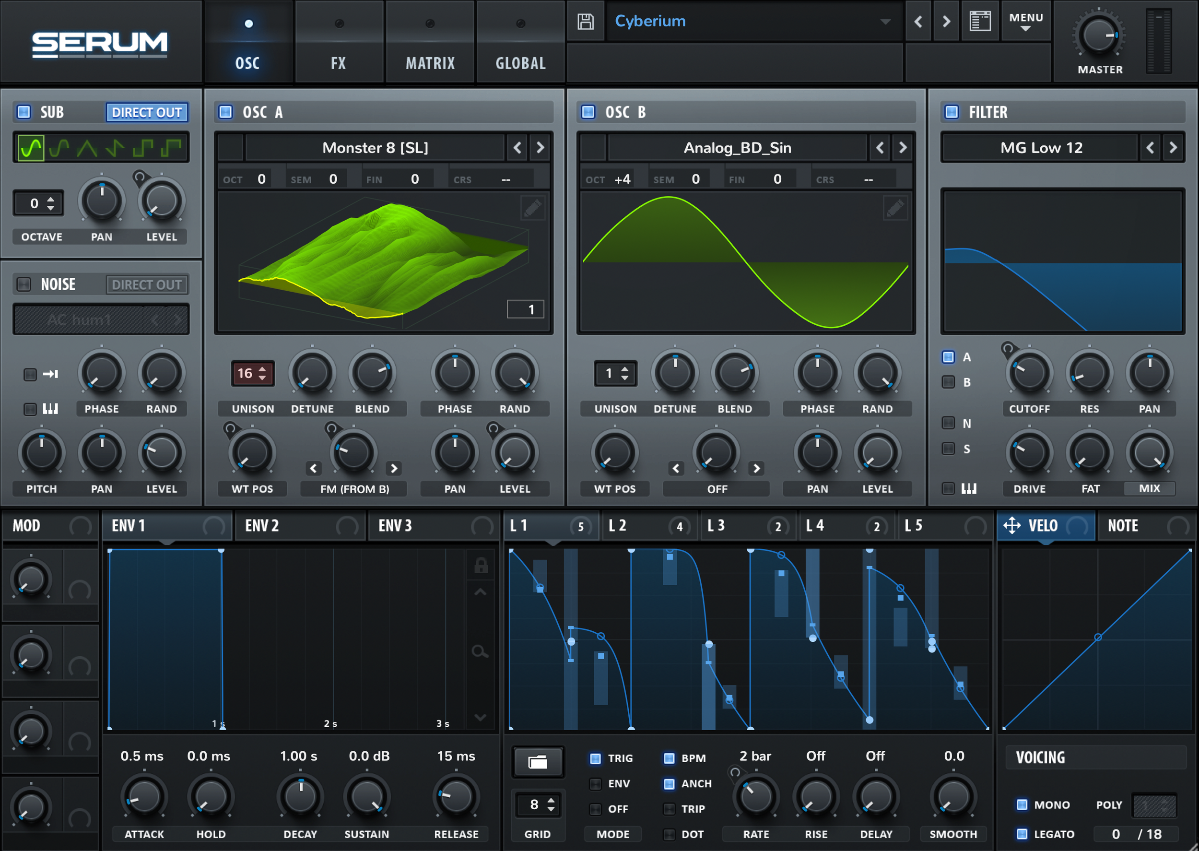
Task: Open the Cyberium preset dropdown
Action: [x=754, y=22]
